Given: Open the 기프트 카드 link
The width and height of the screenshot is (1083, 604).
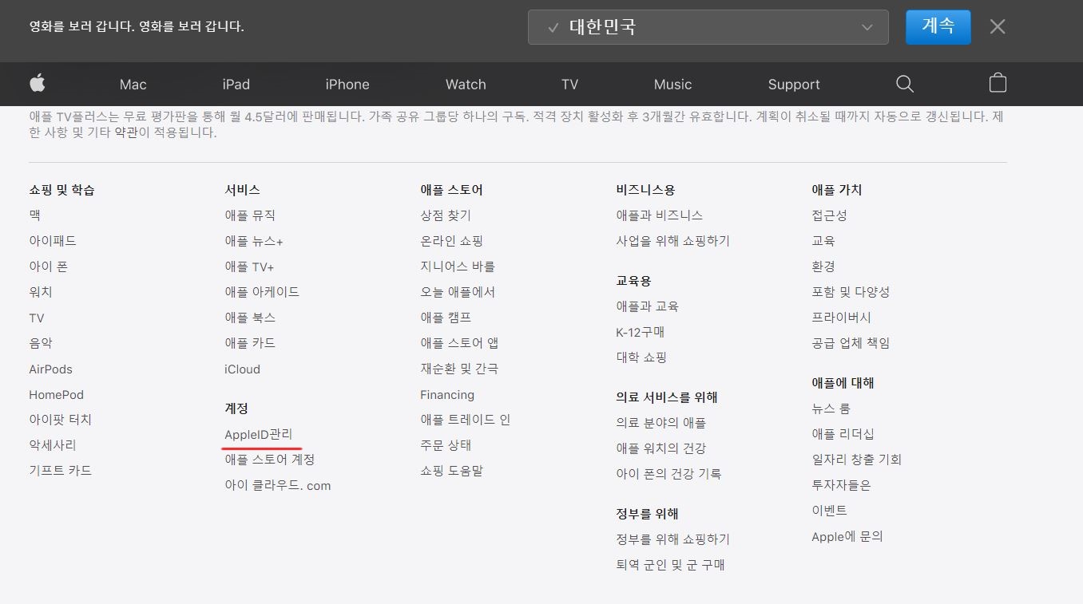Looking at the screenshot, I should click(x=61, y=471).
